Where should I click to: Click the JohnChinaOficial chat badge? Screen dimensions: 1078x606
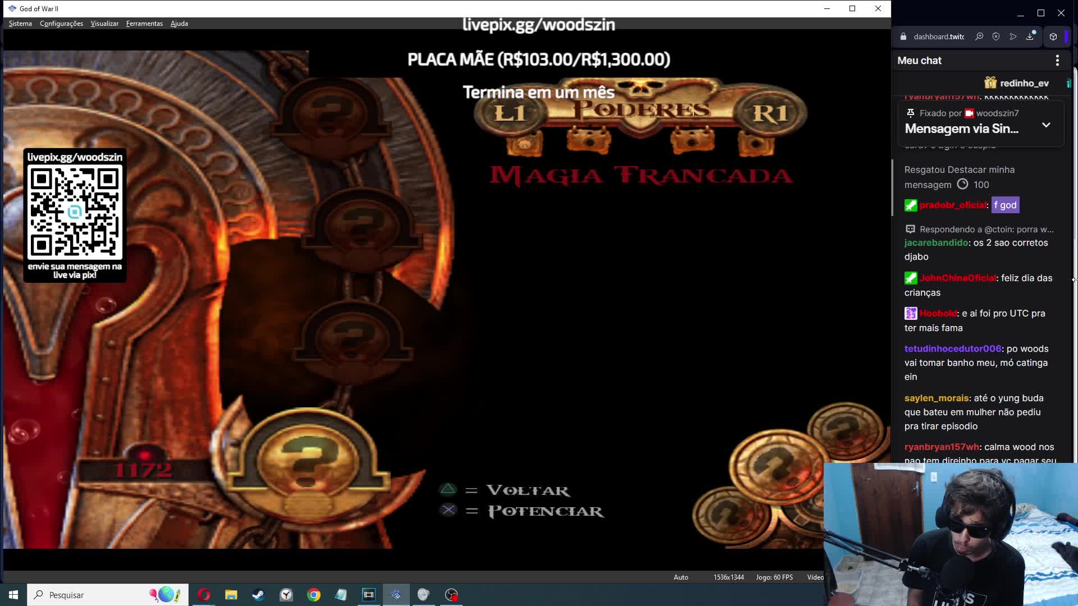point(911,278)
